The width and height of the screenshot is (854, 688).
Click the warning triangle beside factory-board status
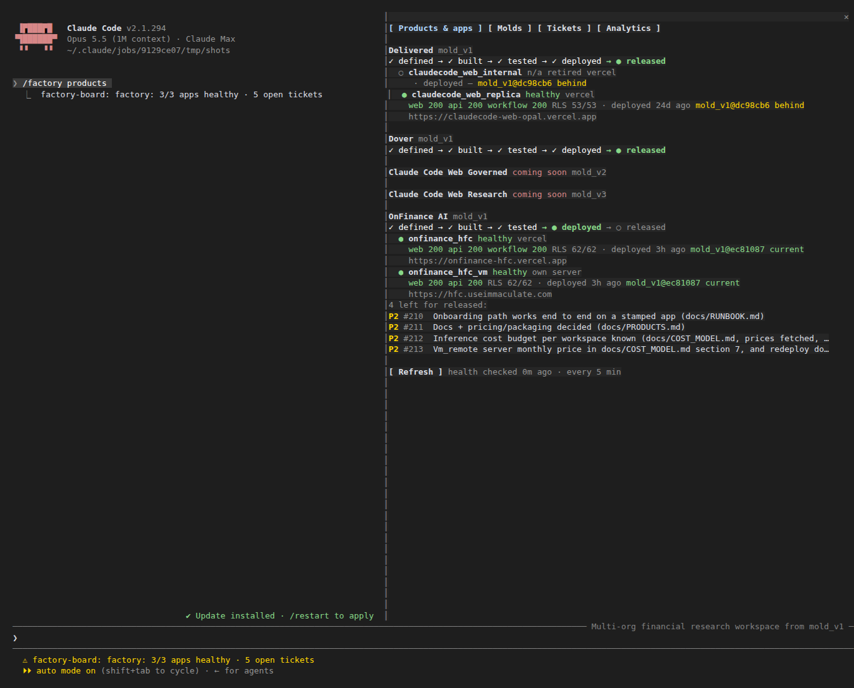pyautogui.click(x=25, y=660)
